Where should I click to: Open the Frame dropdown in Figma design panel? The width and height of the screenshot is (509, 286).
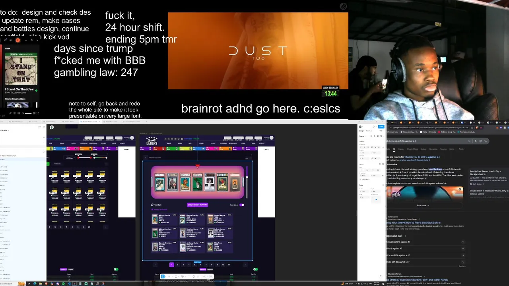362,136
